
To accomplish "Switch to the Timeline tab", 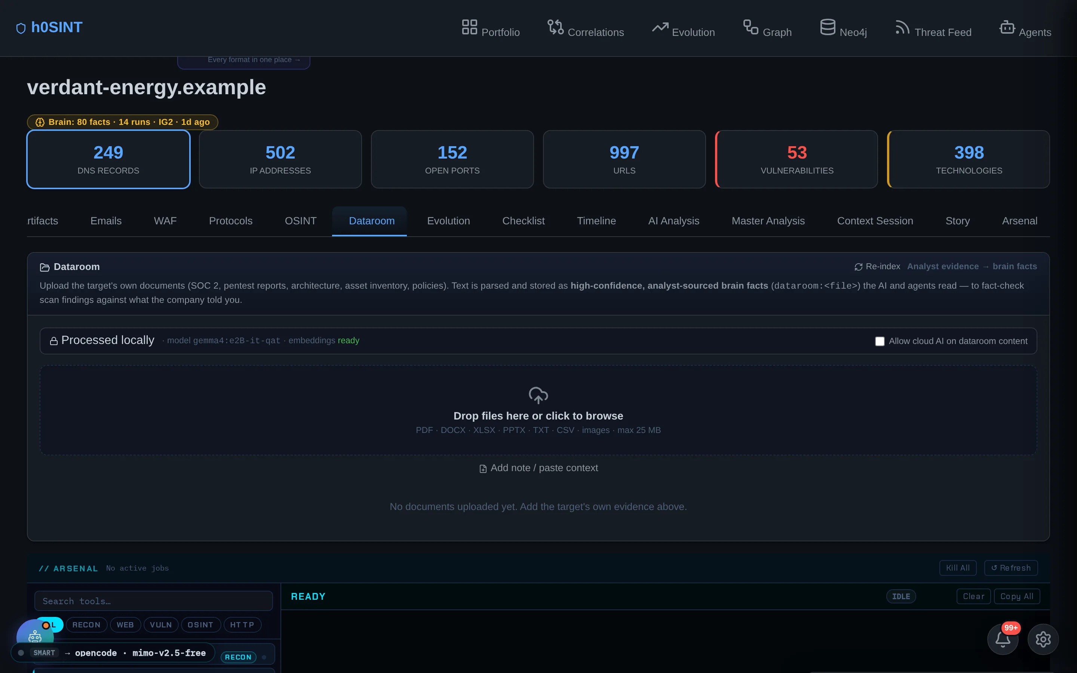I will tap(596, 221).
